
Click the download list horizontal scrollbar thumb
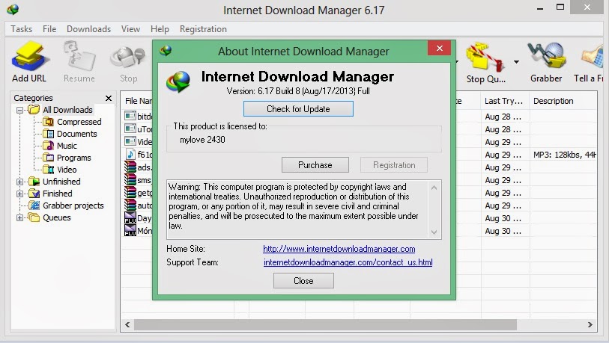click(325, 324)
